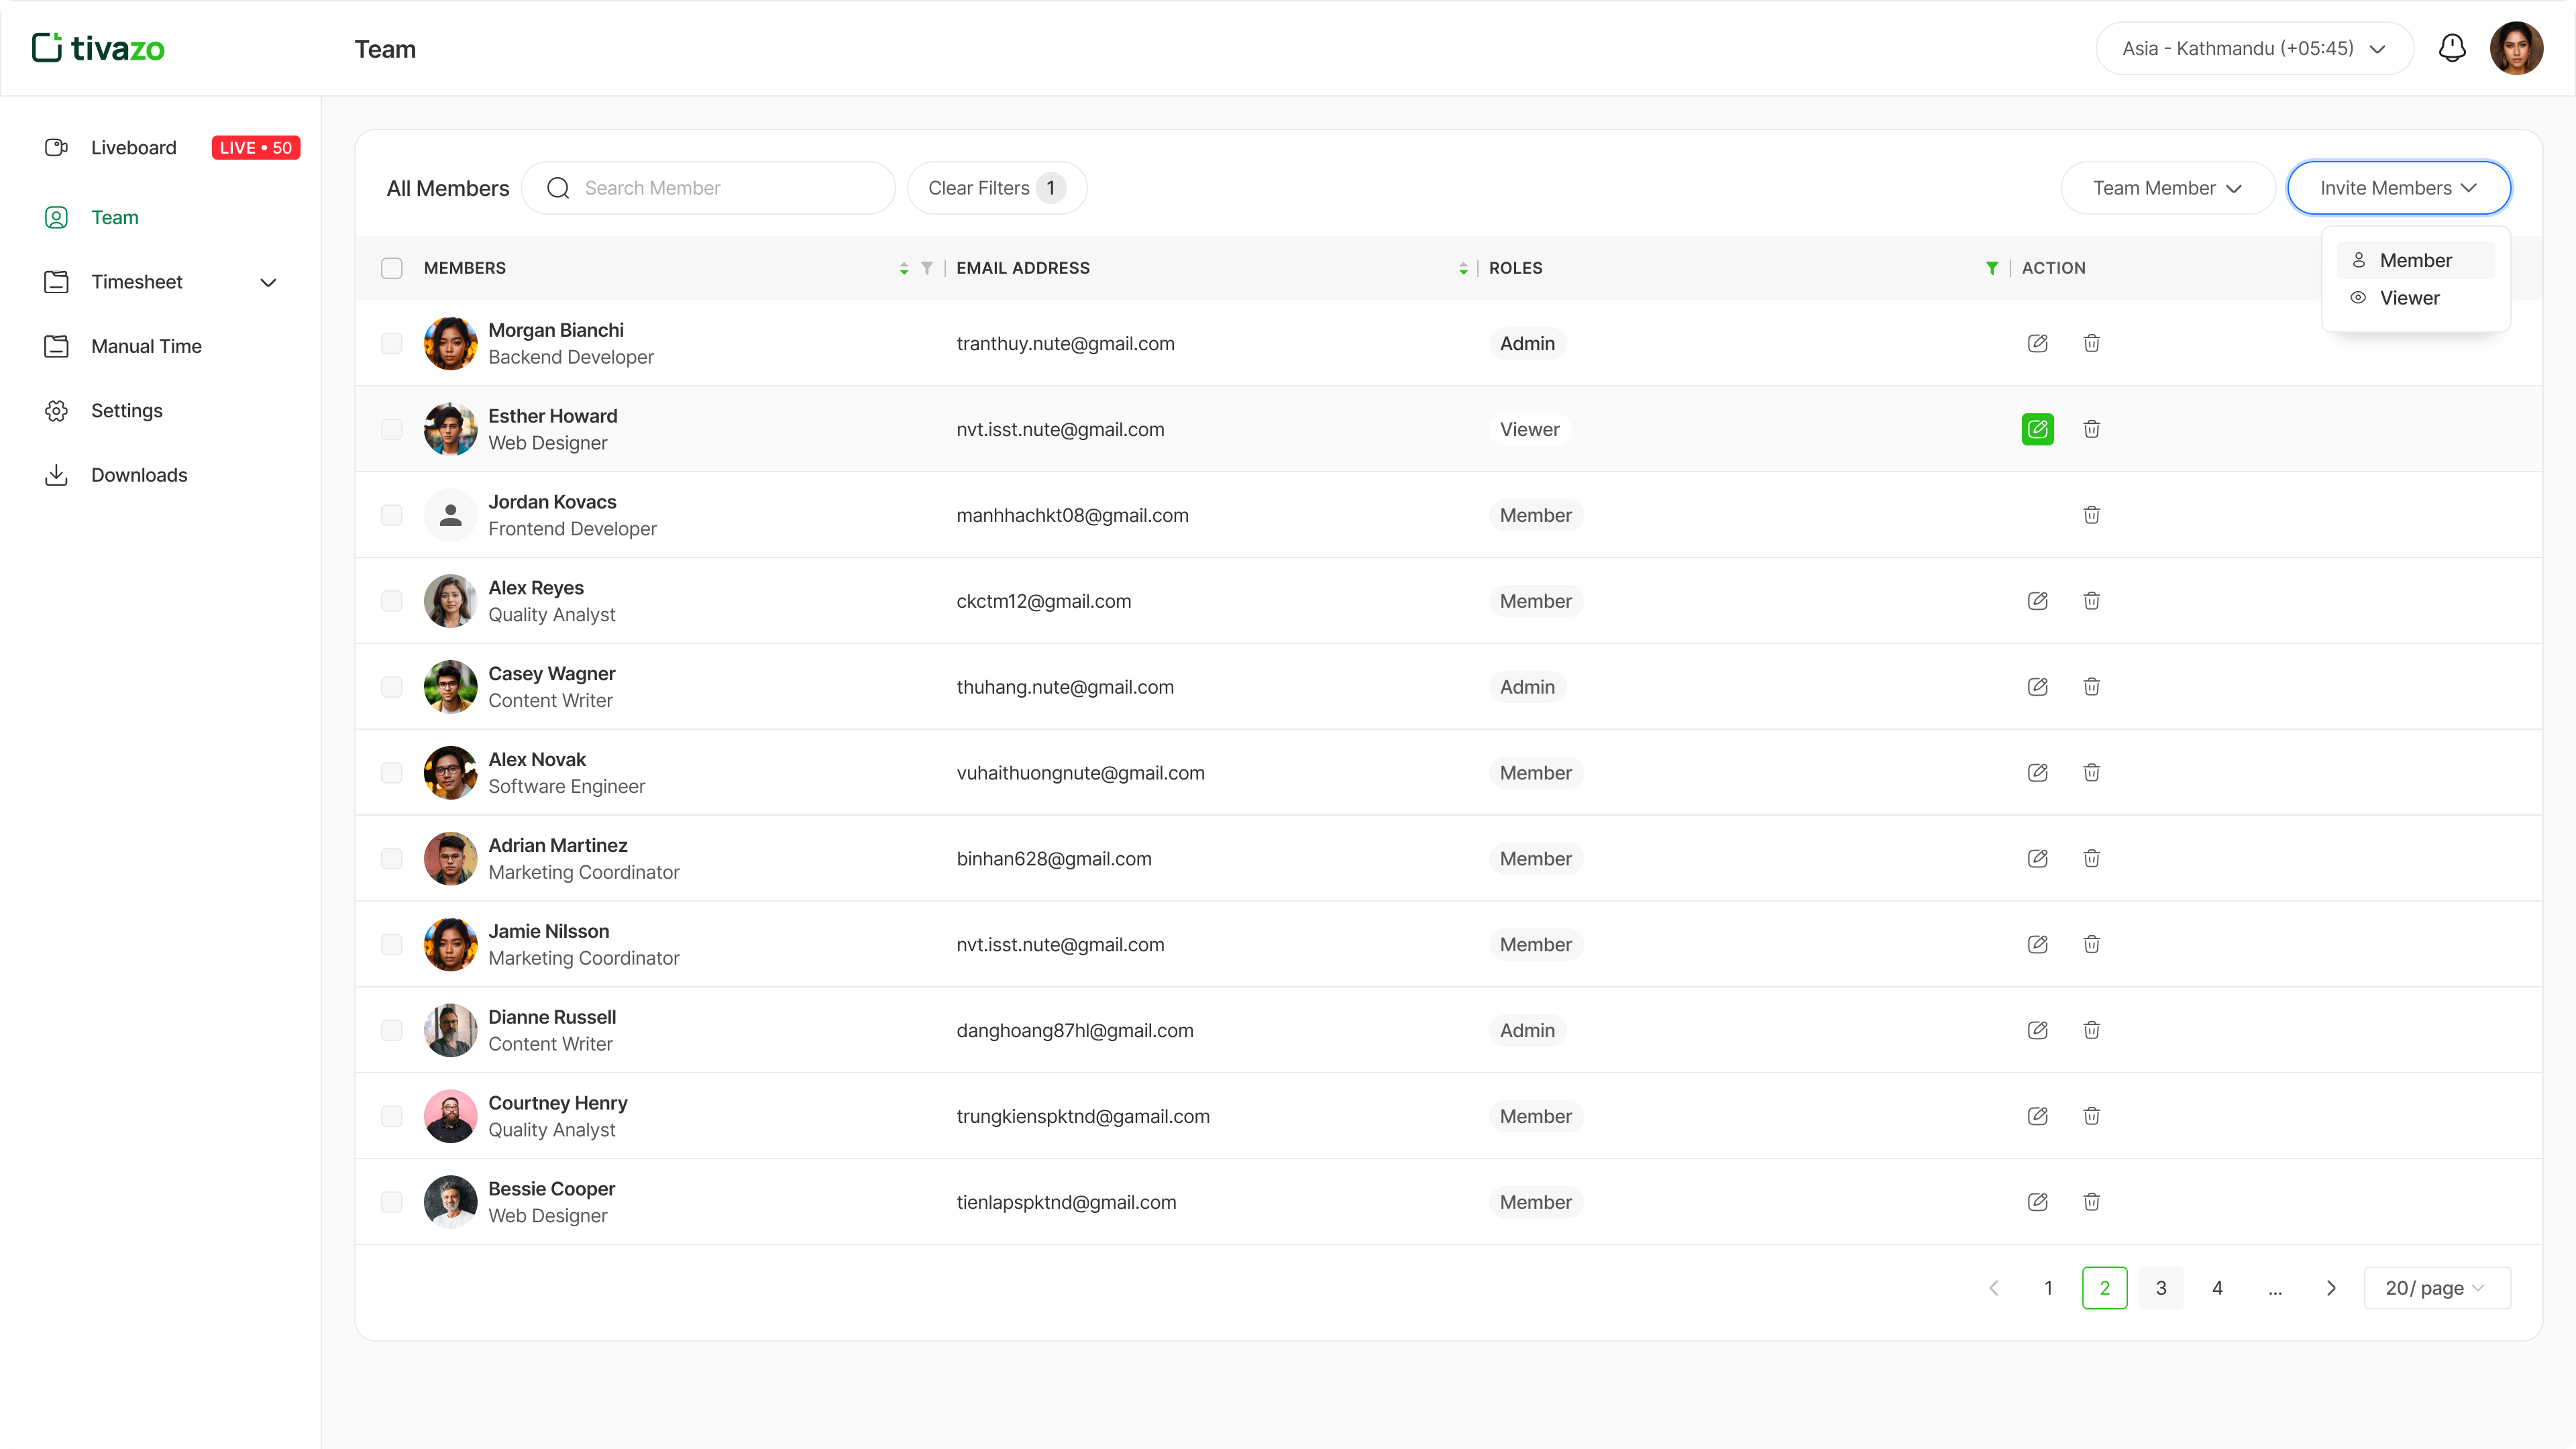The height and width of the screenshot is (1449, 2576).
Task: Tick Alex Reyes's checkbox
Action: pyautogui.click(x=392, y=601)
